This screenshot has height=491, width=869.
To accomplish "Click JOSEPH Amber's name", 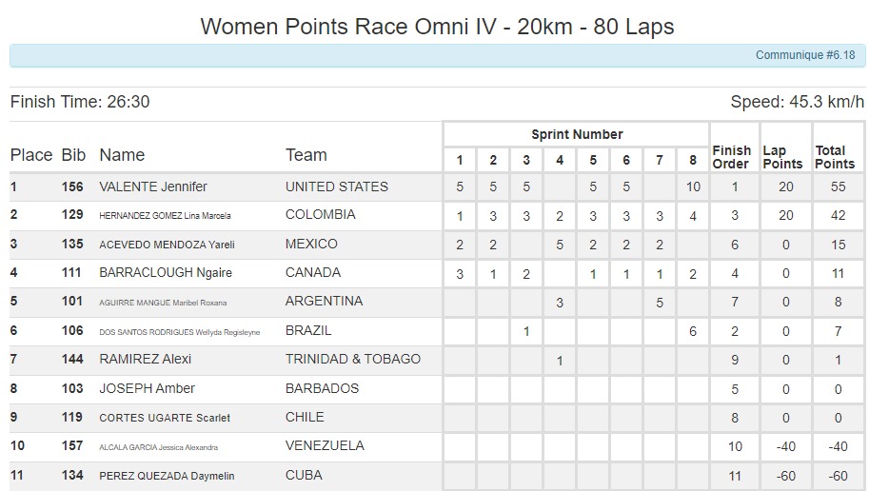I will tap(147, 388).
